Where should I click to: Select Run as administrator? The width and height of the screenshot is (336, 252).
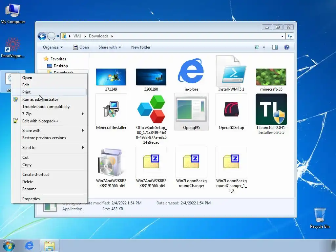point(49,99)
